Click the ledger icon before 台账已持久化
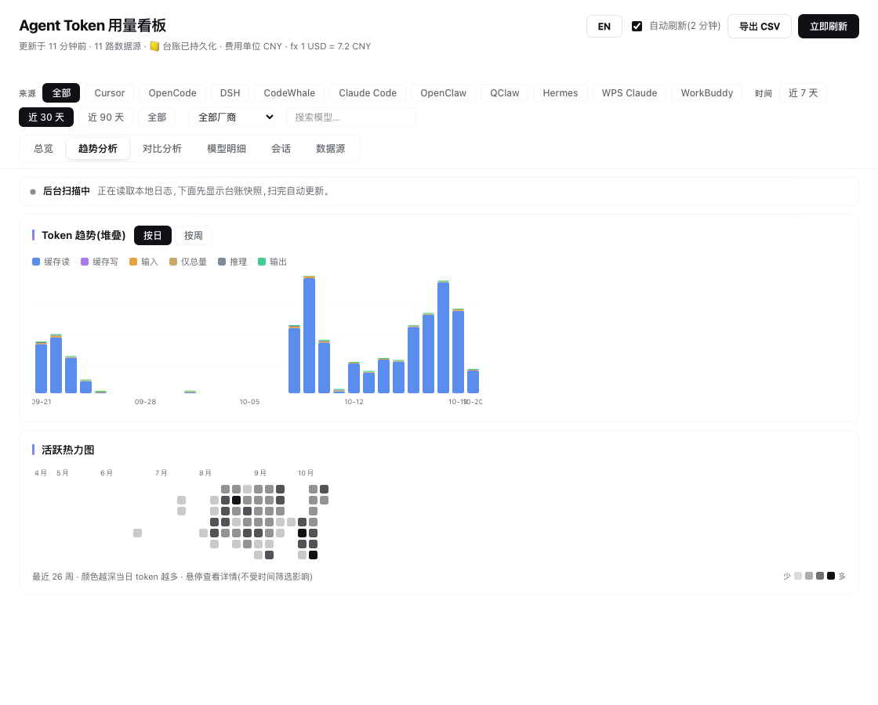Viewport: 878px width, 705px height. tap(154, 46)
